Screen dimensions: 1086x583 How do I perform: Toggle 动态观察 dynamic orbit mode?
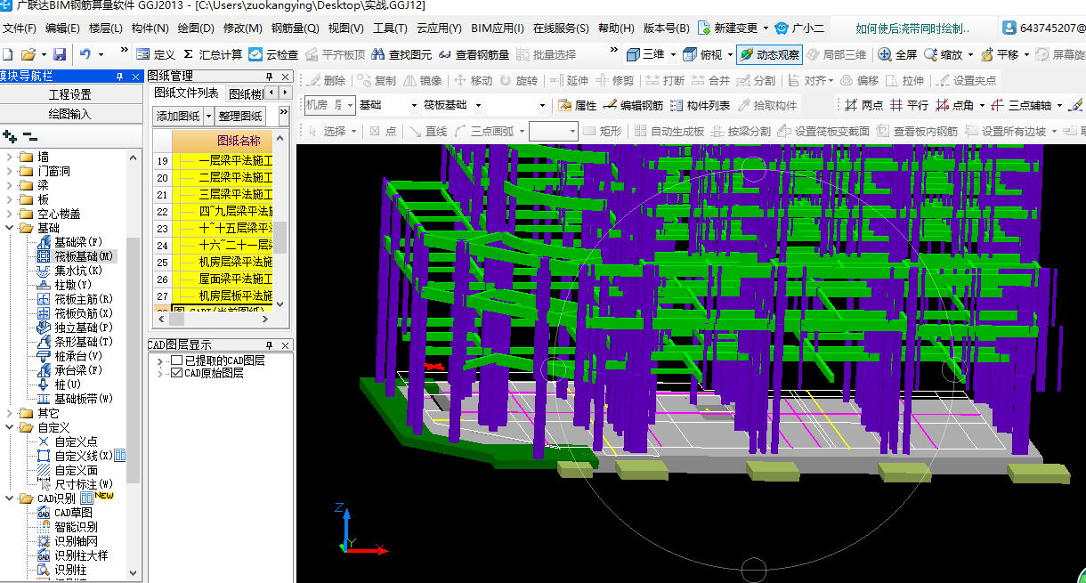[x=769, y=54]
